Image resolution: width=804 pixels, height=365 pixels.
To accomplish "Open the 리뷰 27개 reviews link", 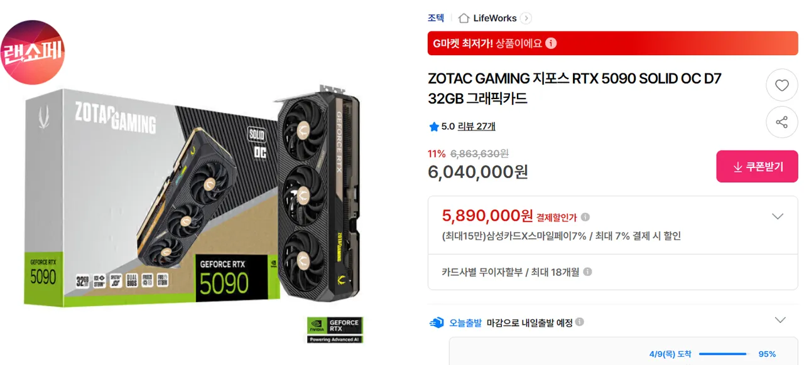I will point(476,126).
